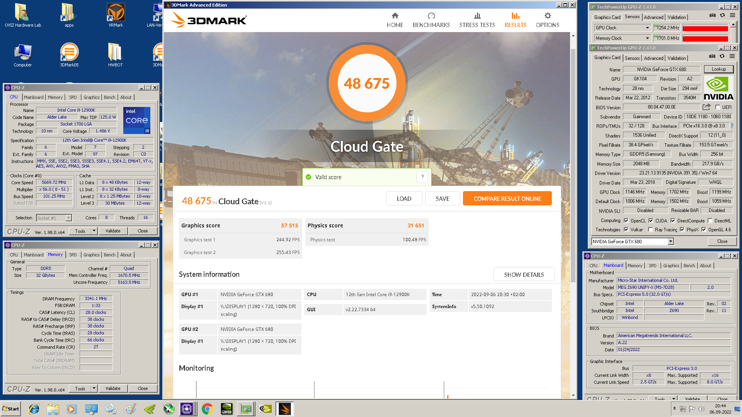
Task: Open Tools dropdown arrow in top CPU-Z window
Action: point(94,231)
